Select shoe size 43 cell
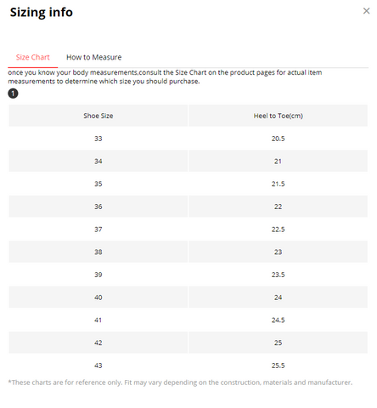Viewport: 377px width, 408px height. 98,365
